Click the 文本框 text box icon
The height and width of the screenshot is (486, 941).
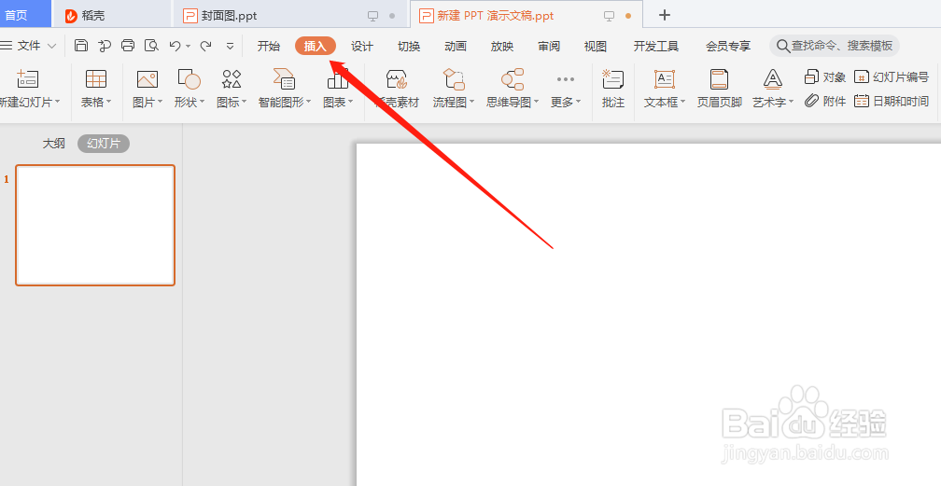[665, 78]
